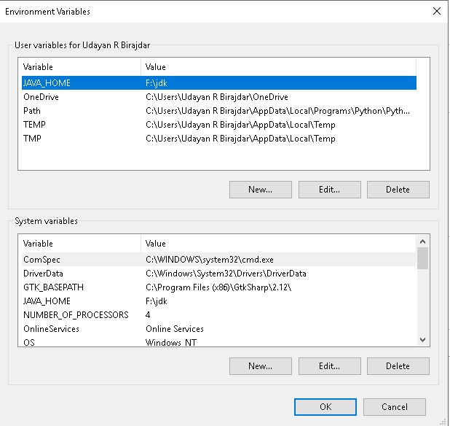The height and width of the screenshot is (426, 450).
Task: Select the DriverData system variable
Action: 219,273
